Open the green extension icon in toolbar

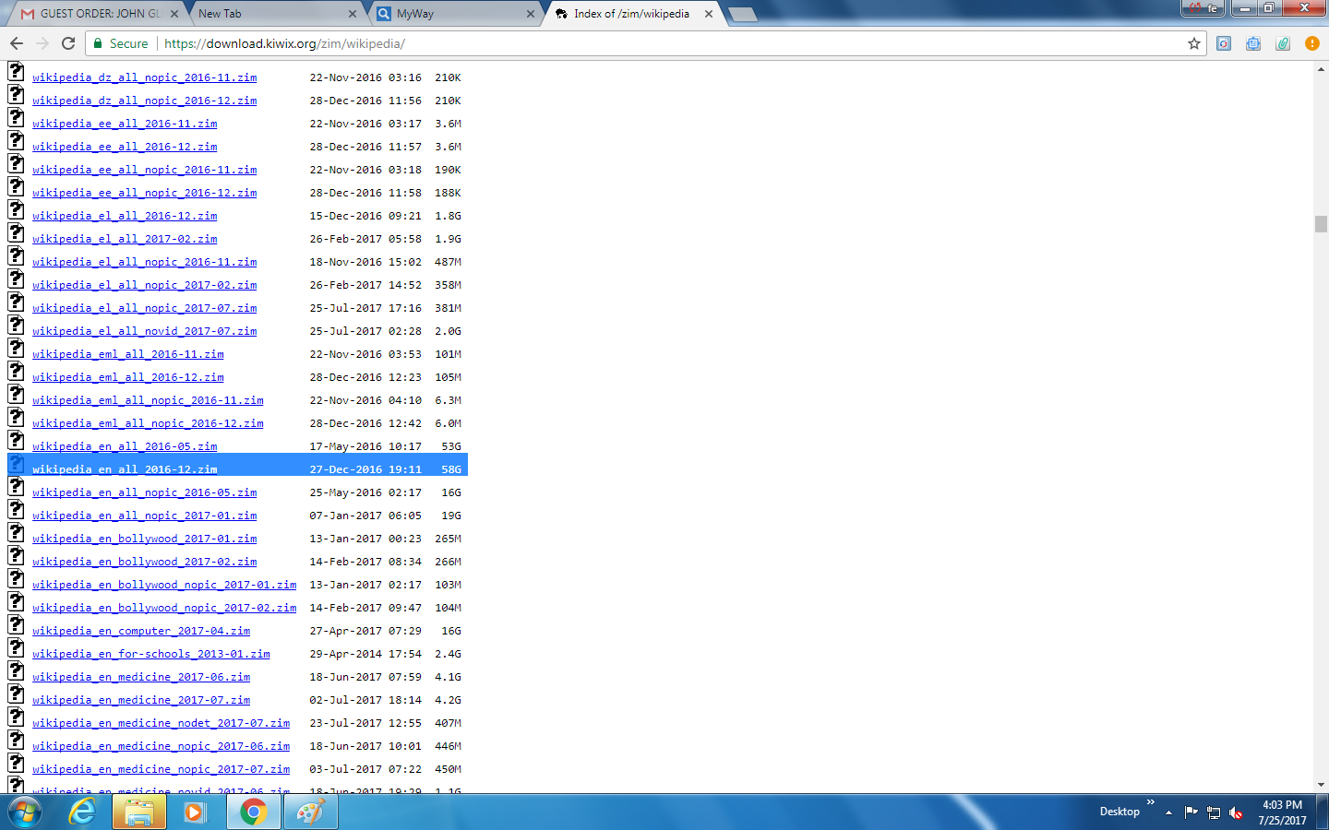point(1283,43)
